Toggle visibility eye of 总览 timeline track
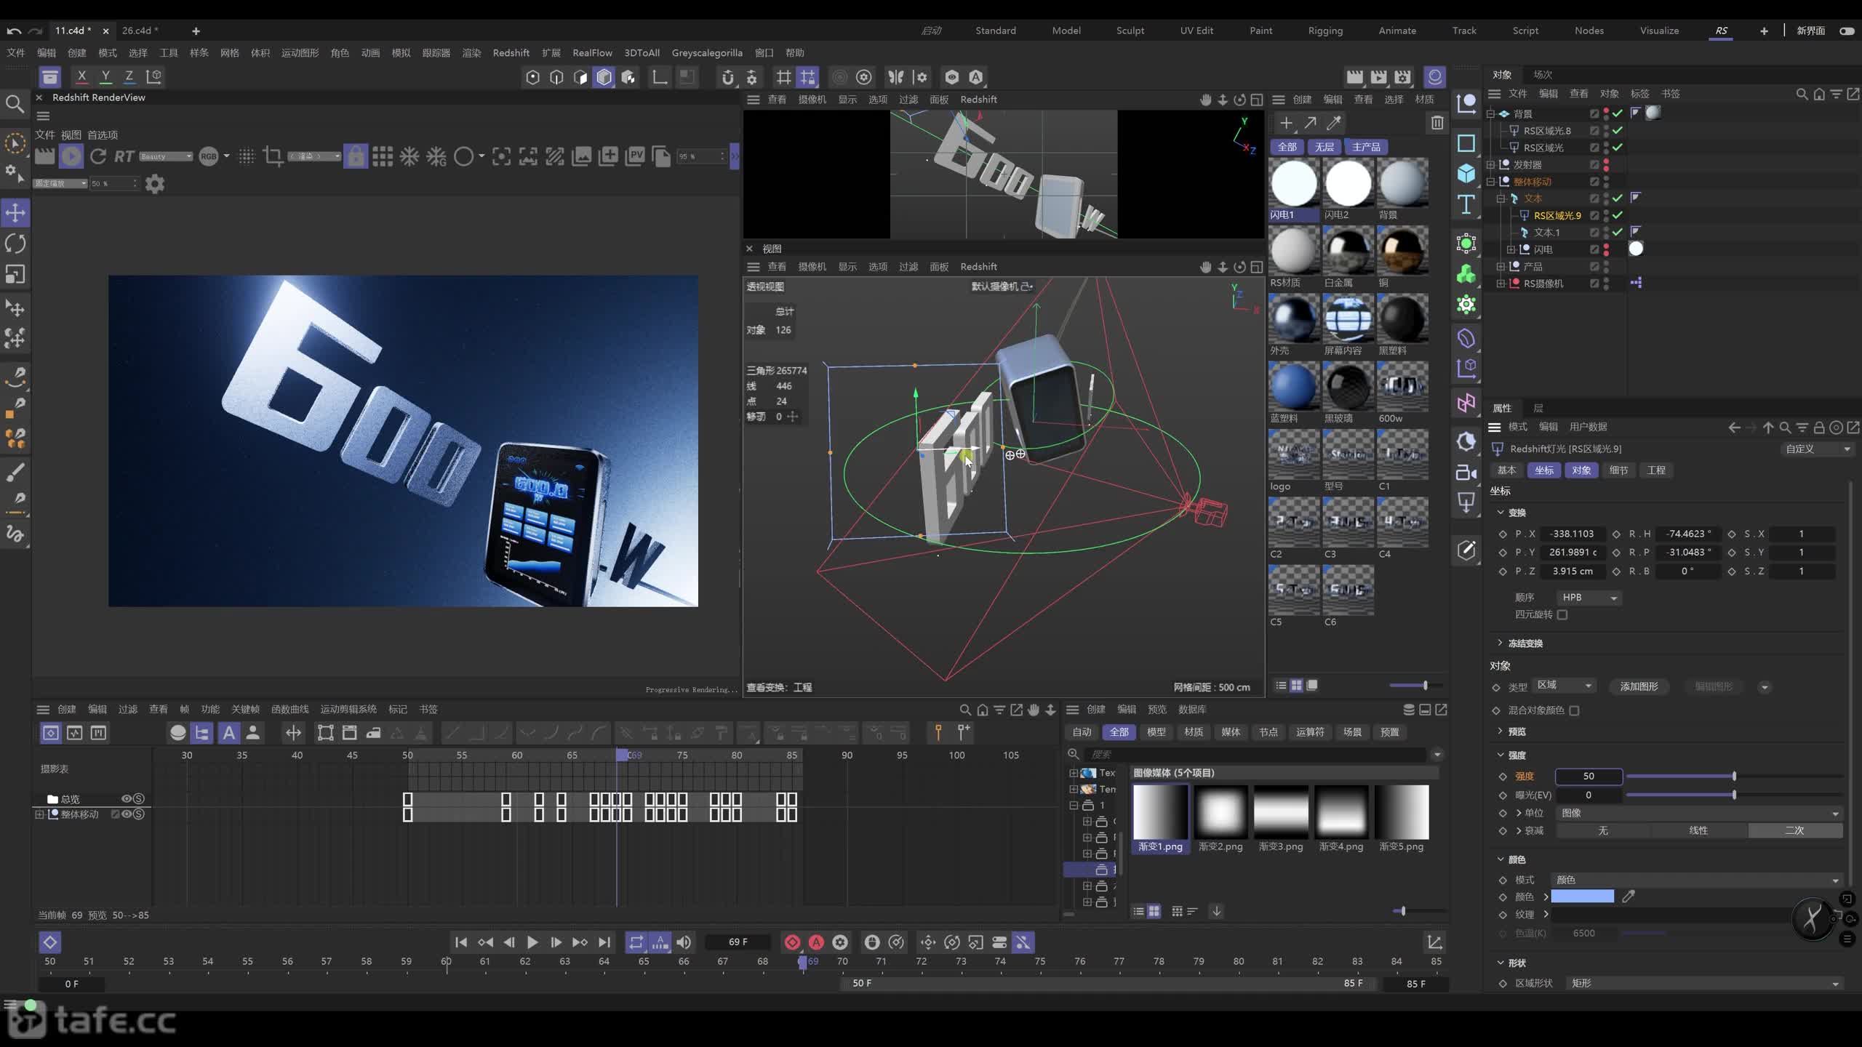 (127, 798)
